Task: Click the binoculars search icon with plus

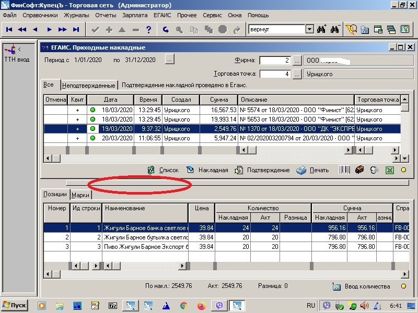Action: click(321, 30)
